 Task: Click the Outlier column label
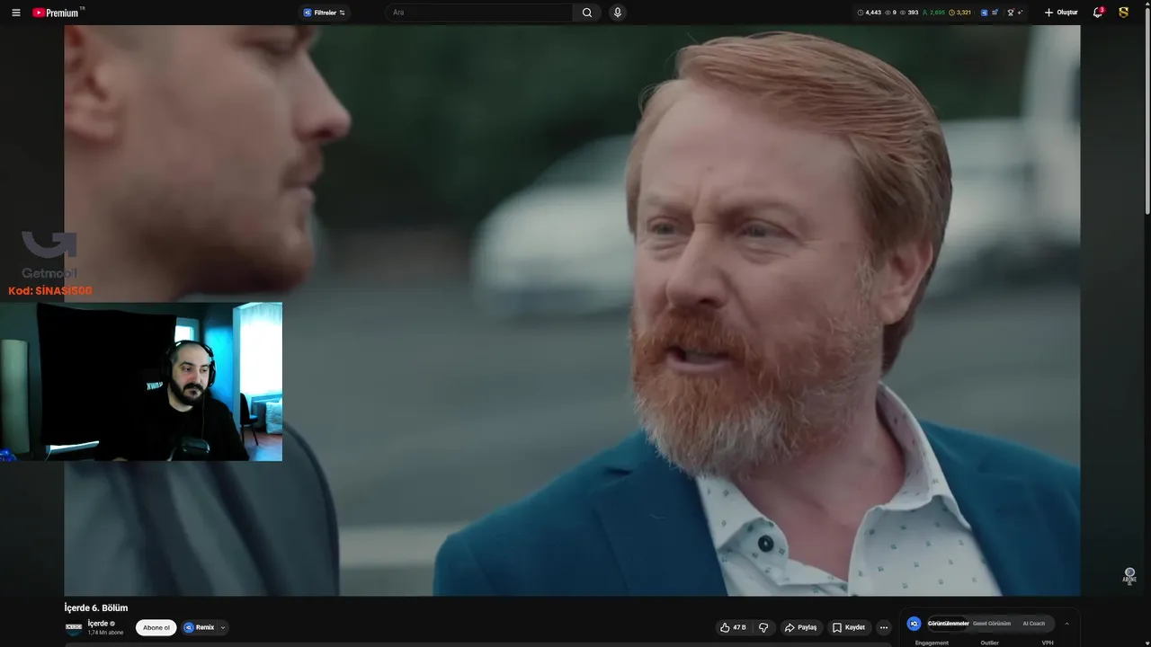pyautogui.click(x=990, y=643)
